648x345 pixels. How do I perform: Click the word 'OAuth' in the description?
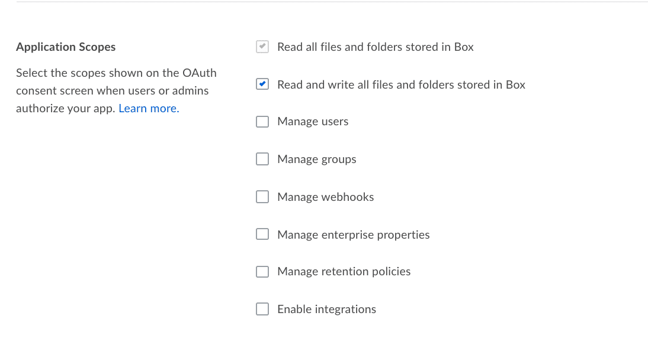pos(199,73)
